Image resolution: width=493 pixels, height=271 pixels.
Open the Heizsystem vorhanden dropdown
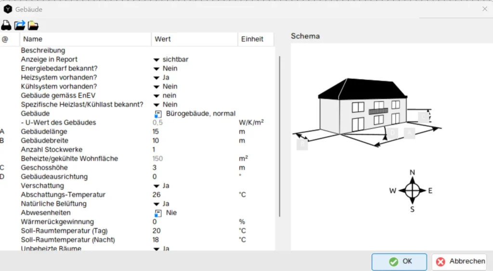[x=156, y=78]
